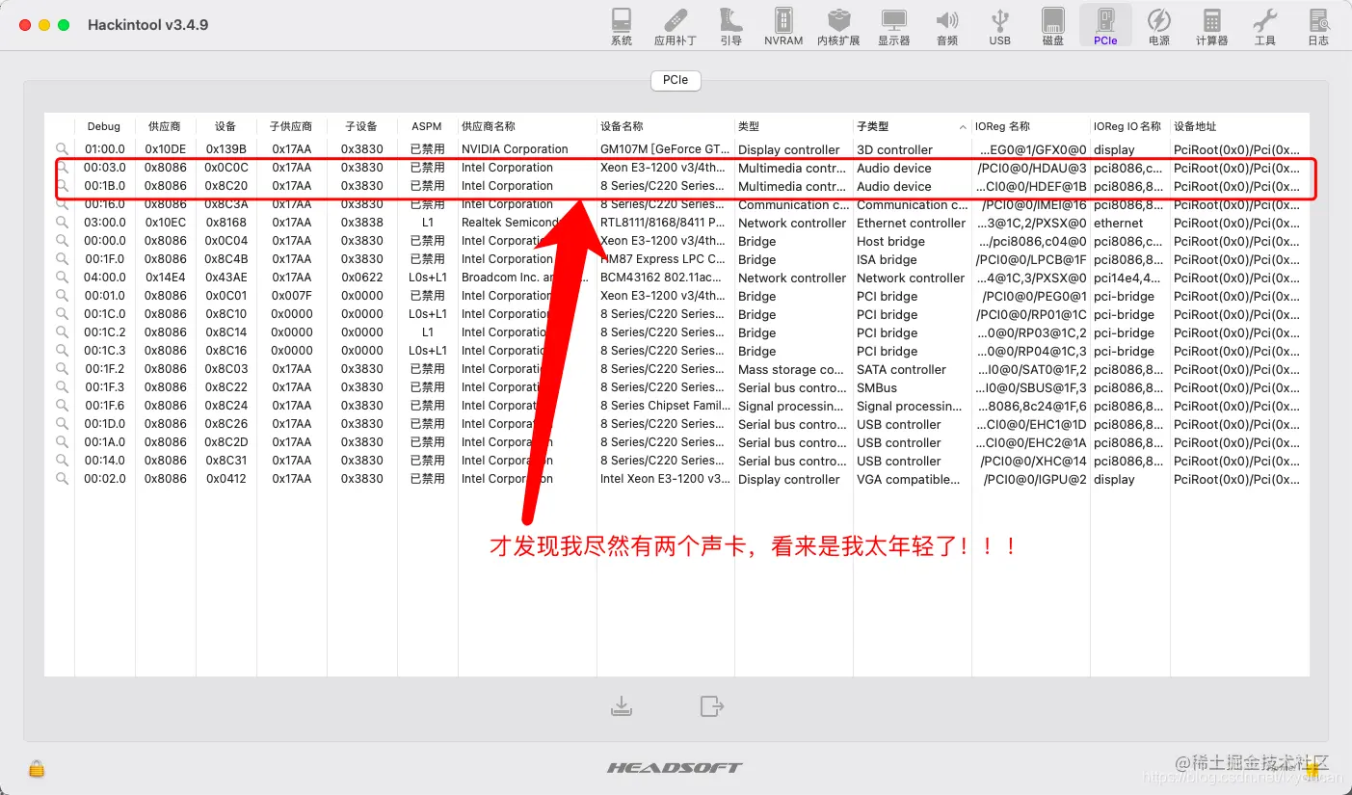Click magnifier icon for the 01:00.0 row
Viewport: 1352px width, 795px height.
click(63, 148)
